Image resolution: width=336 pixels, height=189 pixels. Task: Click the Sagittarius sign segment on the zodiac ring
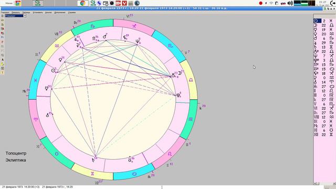click(134, 26)
